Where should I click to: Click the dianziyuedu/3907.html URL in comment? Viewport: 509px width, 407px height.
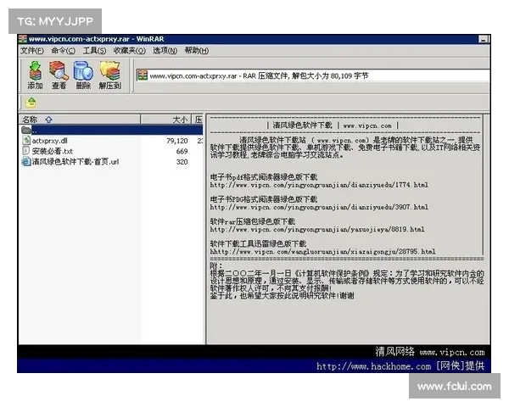tap(319, 207)
